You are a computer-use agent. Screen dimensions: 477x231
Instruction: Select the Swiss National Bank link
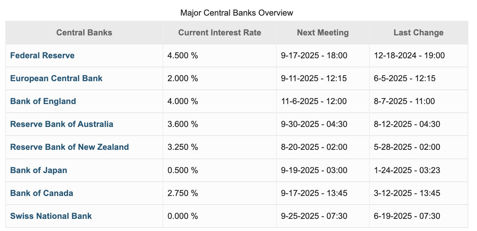tap(51, 216)
